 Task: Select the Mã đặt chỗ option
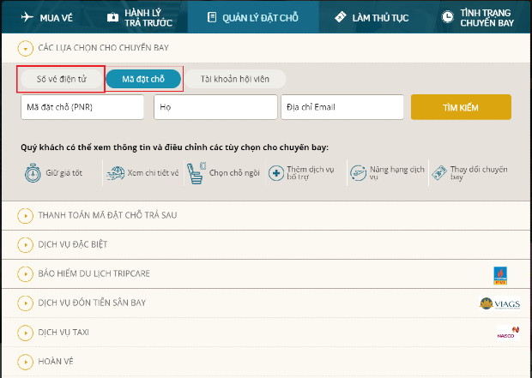(x=143, y=79)
